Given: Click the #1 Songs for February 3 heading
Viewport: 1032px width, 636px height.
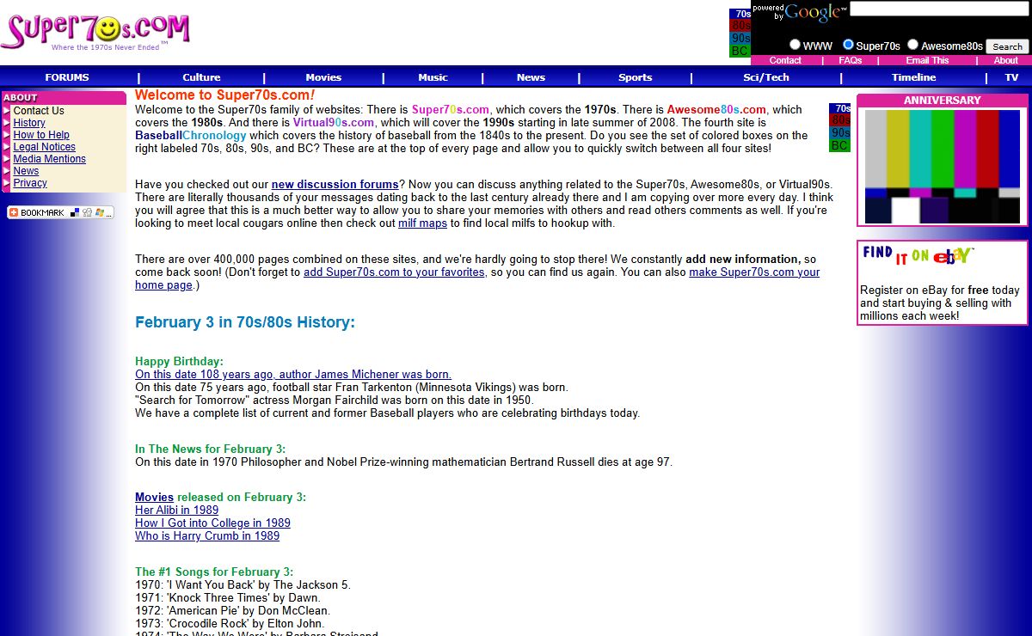Looking at the screenshot, I should coord(214,572).
